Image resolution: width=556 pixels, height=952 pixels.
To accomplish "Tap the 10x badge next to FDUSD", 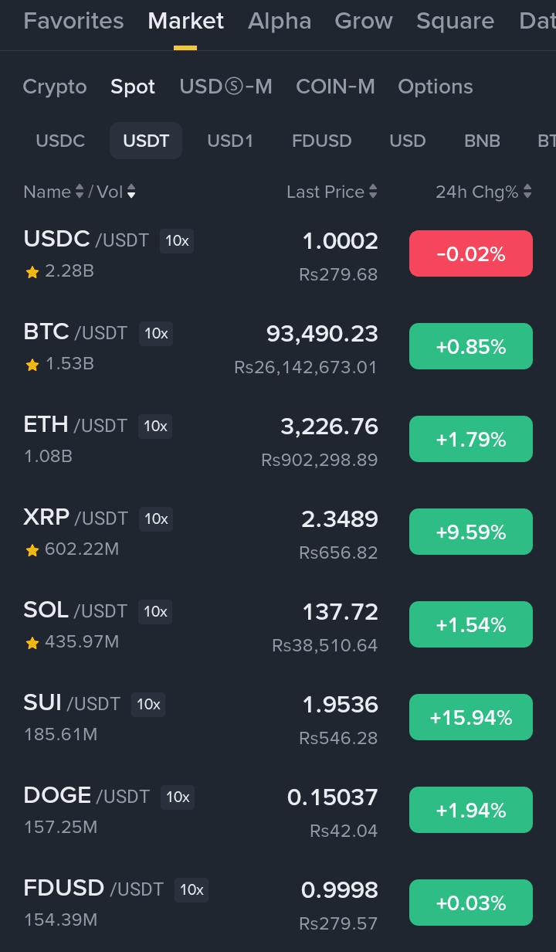I will [x=192, y=889].
